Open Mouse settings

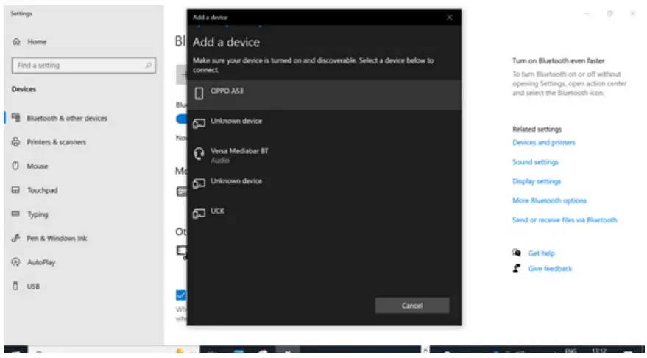(38, 166)
